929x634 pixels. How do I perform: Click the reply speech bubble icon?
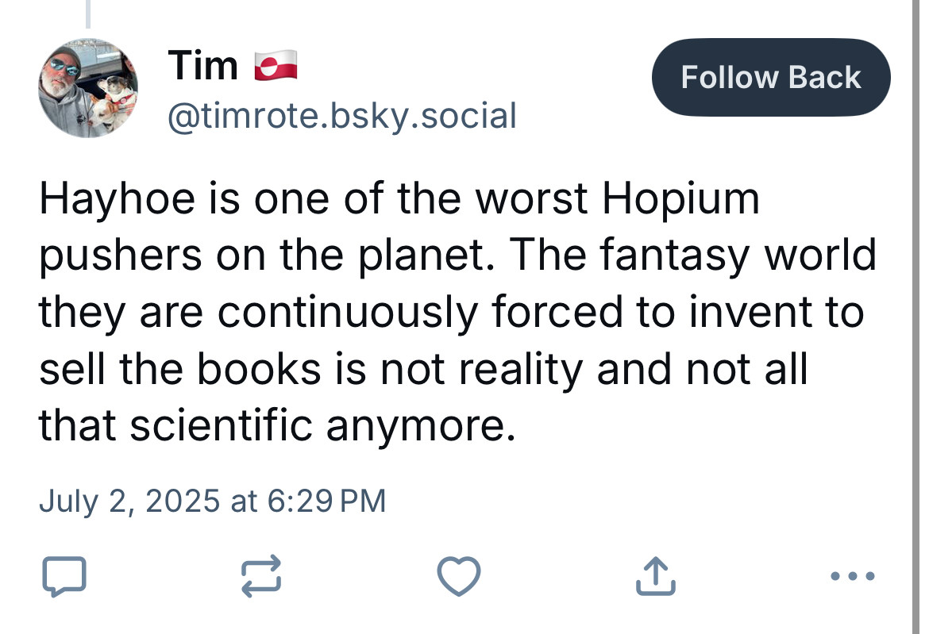64,576
